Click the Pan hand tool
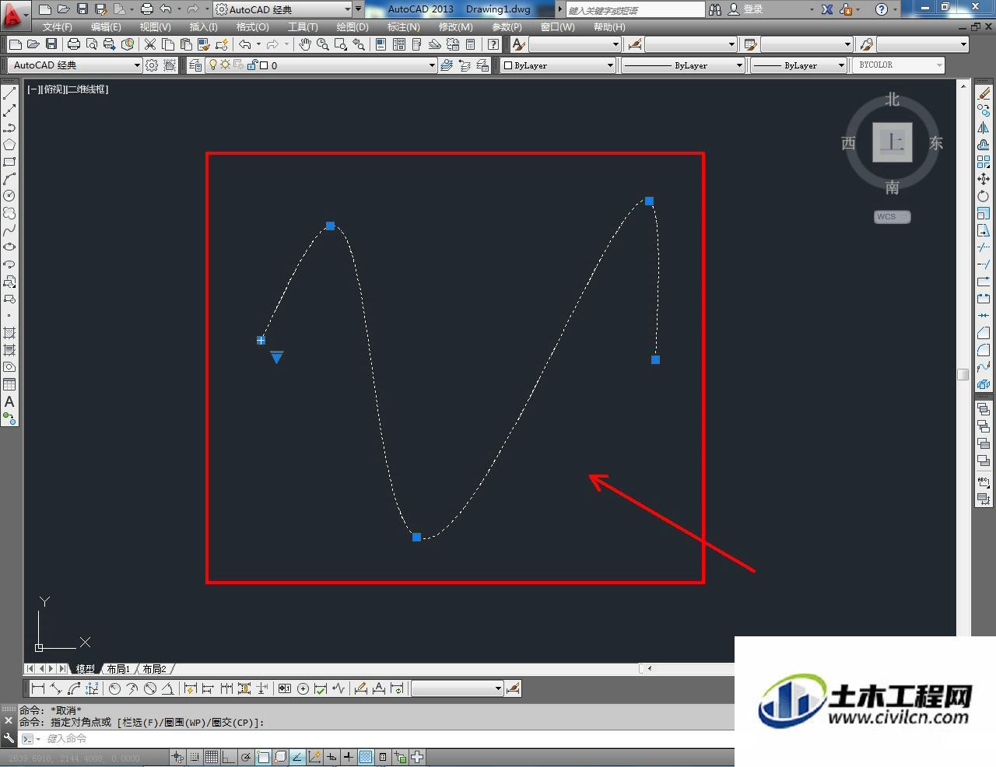The height and width of the screenshot is (767, 996). click(x=305, y=44)
